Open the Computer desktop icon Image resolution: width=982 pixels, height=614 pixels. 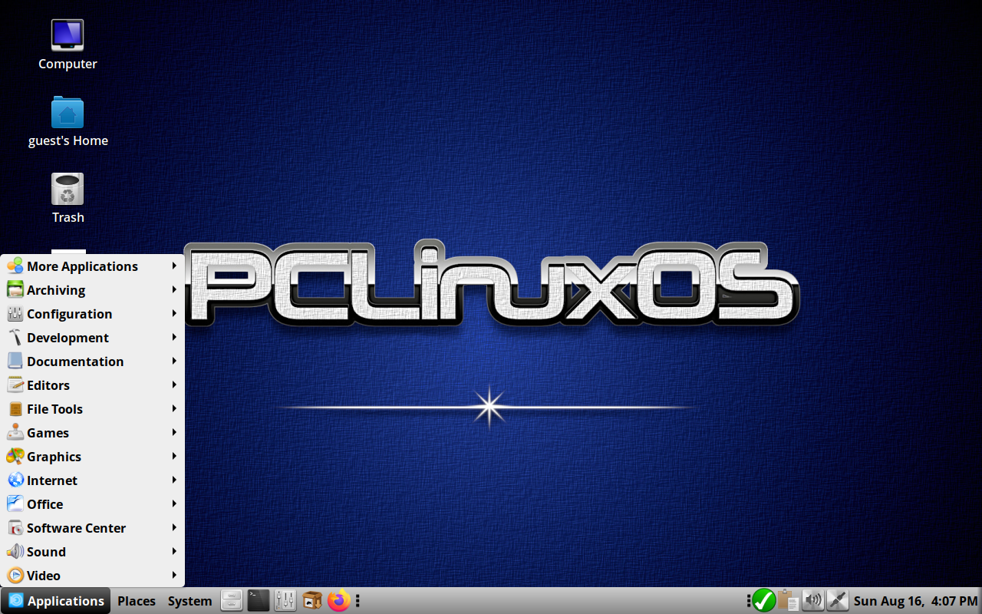(68, 35)
